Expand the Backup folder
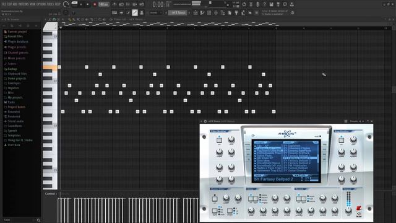 [x=12, y=69]
